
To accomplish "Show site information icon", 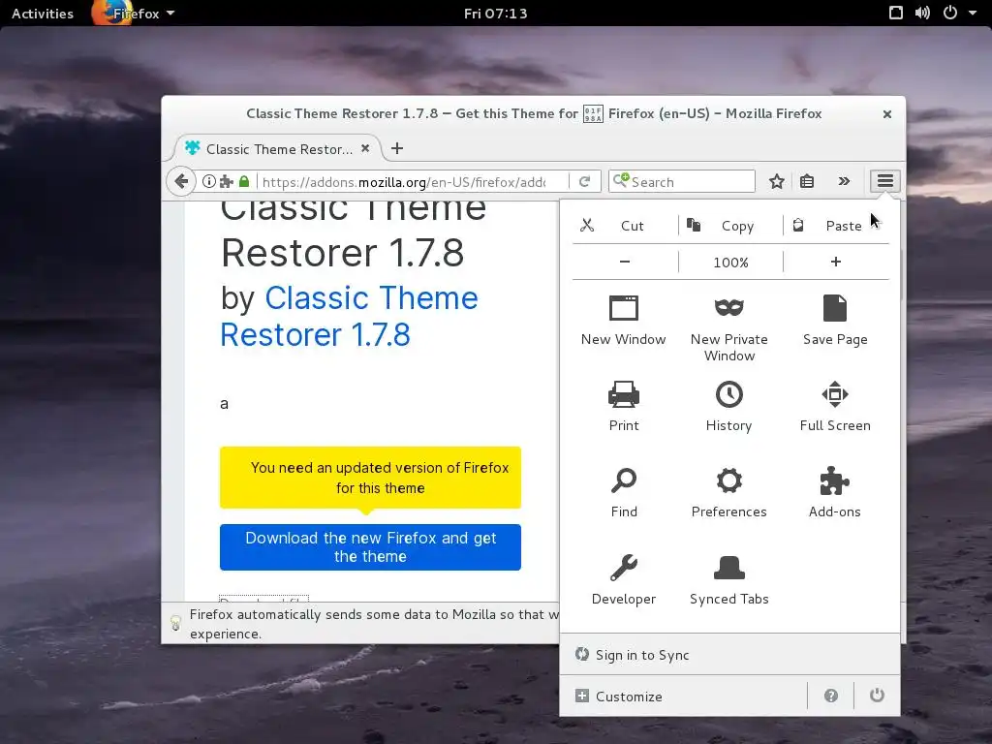I will pos(209,181).
